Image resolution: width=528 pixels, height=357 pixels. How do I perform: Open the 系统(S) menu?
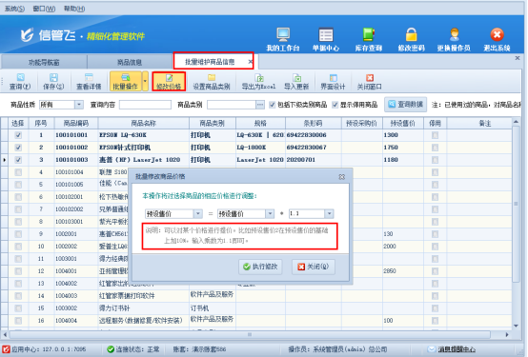[x=15, y=9]
